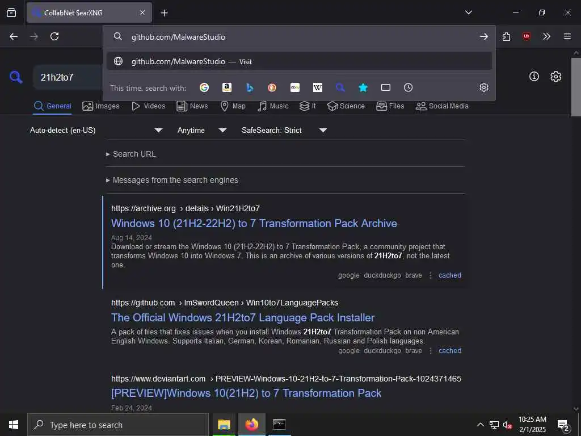Click the archive.org result URL
581x436 pixels.
[186, 208]
